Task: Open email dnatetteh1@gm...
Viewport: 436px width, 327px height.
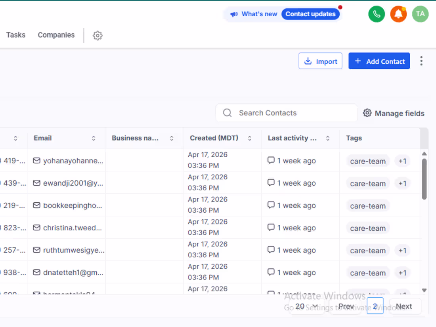Action: (73, 272)
